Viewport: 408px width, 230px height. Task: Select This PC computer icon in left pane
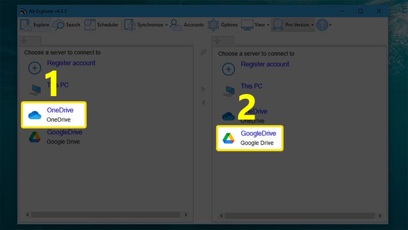click(x=35, y=90)
